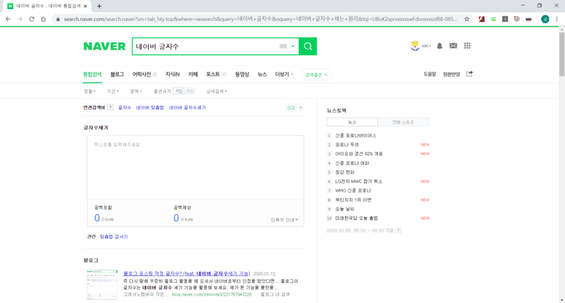Expand the 정렬 sort dropdown
This screenshot has height=303, width=565.
[x=90, y=91]
